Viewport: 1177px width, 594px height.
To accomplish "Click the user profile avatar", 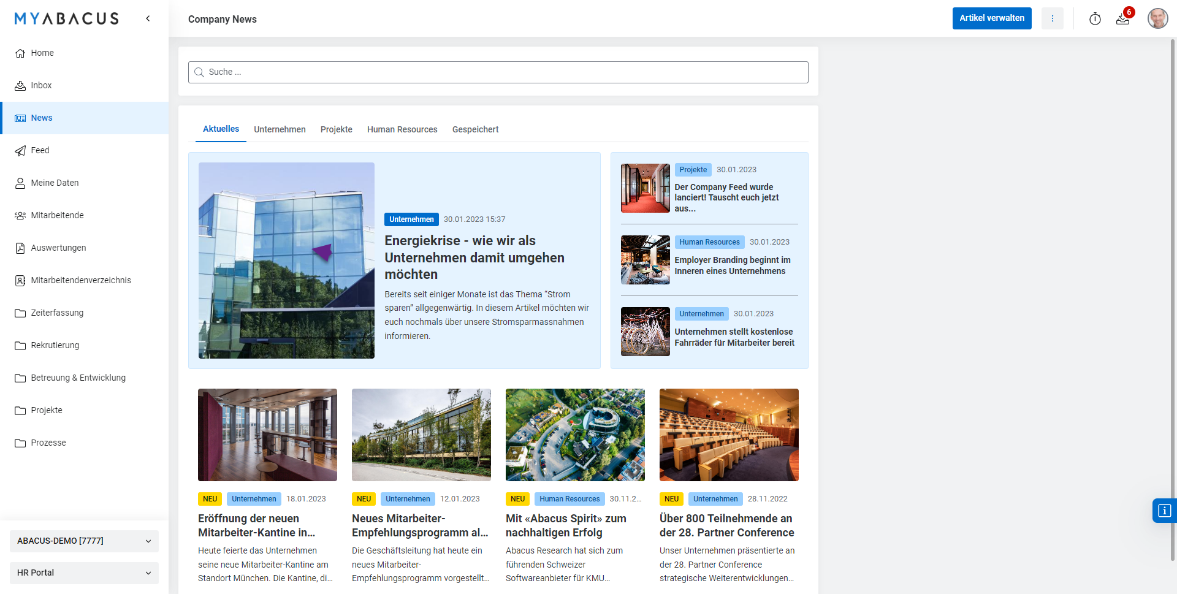I will [1157, 18].
